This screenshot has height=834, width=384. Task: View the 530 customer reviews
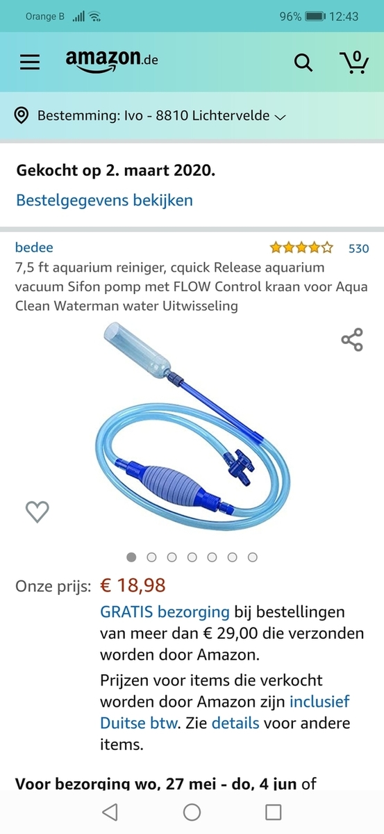tap(358, 248)
